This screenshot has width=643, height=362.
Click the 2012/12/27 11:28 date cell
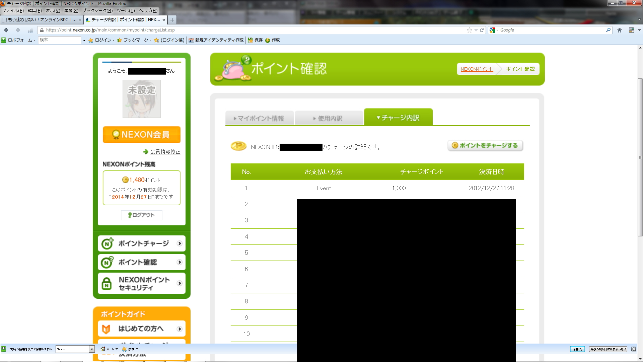point(491,188)
